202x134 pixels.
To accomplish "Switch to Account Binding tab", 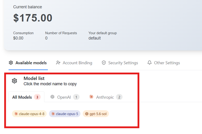I will point(74,63).
